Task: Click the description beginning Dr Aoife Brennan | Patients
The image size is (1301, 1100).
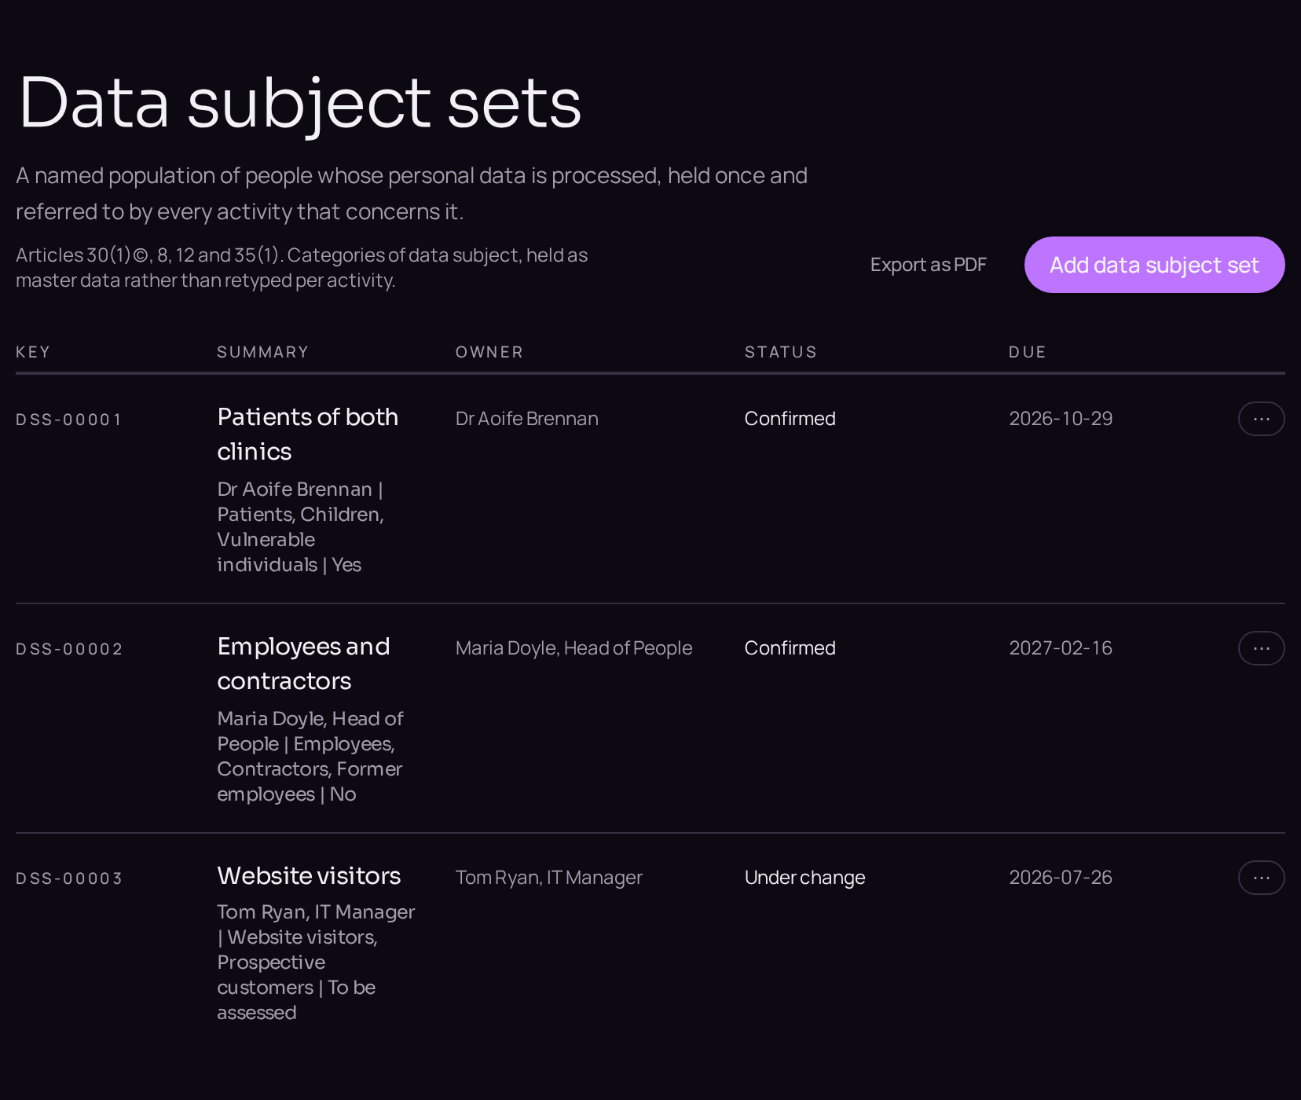Action: [x=301, y=527]
